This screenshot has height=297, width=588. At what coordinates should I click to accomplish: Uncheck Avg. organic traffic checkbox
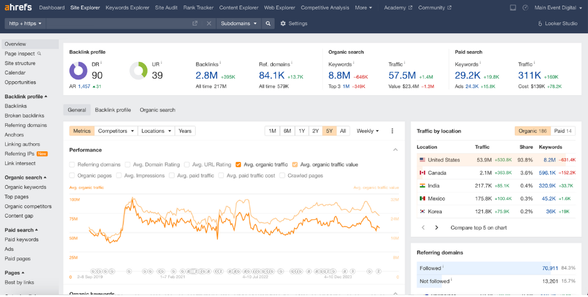(x=238, y=164)
